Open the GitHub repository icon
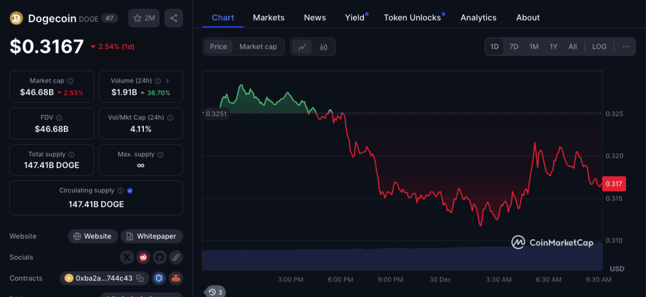This screenshot has height=297, width=646. (x=160, y=257)
